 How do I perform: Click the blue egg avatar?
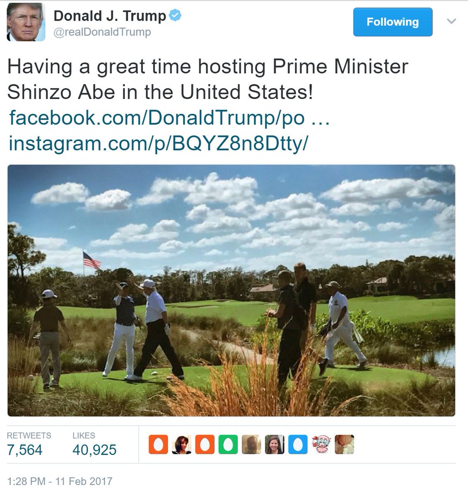(x=298, y=444)
